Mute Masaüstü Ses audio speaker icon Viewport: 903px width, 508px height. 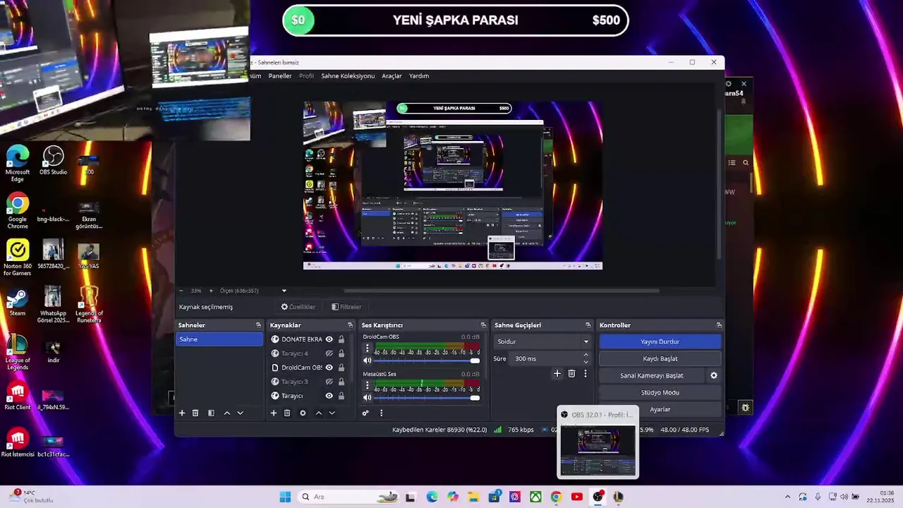click(367, 398)
